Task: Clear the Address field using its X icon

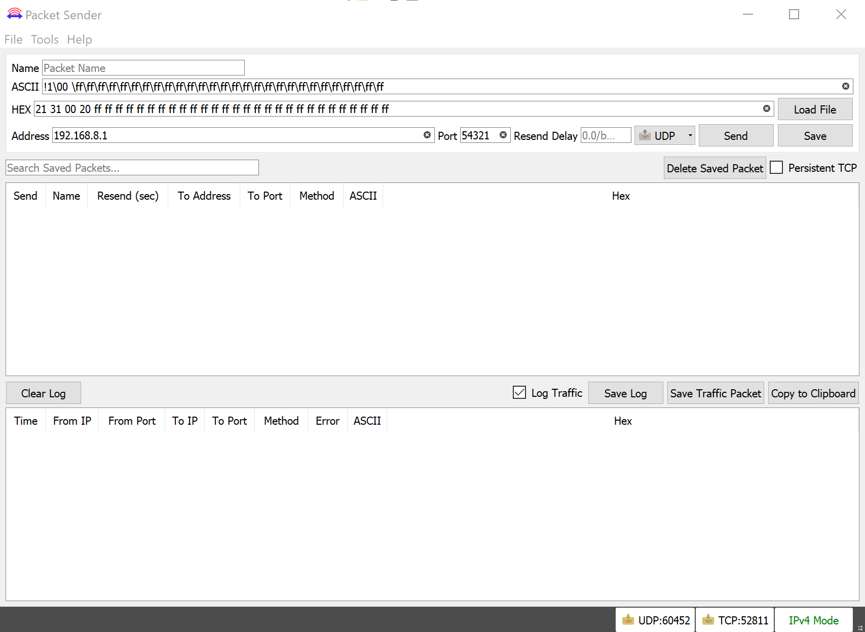Action: [x=427, y=135]
